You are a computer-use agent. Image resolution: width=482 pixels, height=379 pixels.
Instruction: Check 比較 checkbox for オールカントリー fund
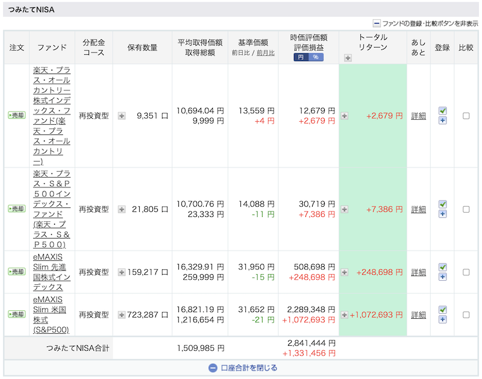pyautogui.click(x=466, y=116)
